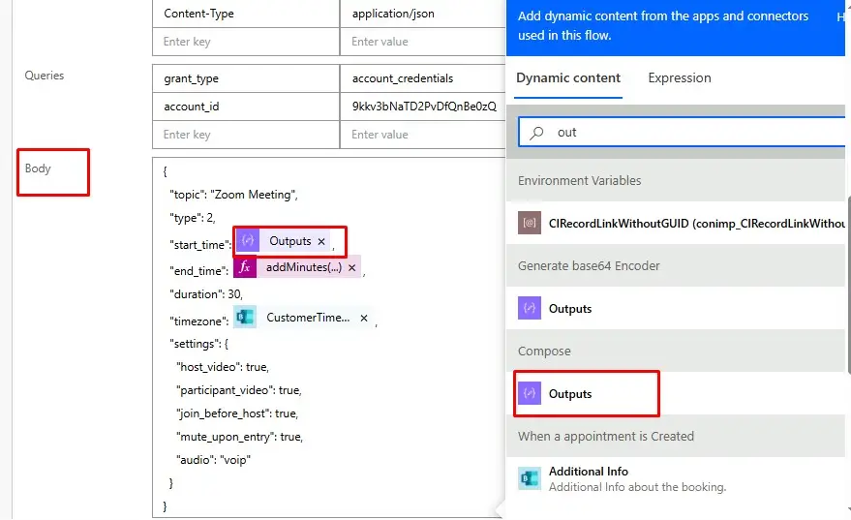851x520 pixels.
Task: Remove the addMinutes expression token
Action: (x=352, y=267)
